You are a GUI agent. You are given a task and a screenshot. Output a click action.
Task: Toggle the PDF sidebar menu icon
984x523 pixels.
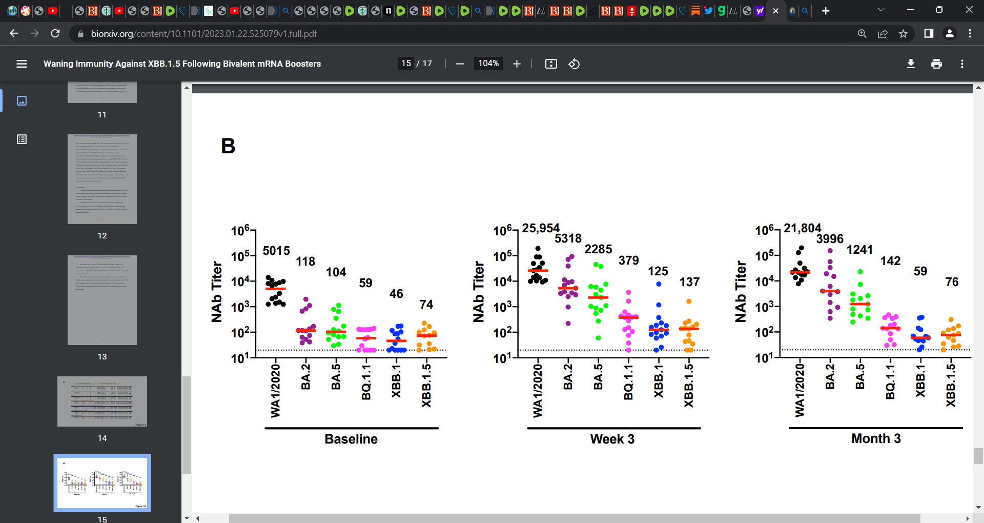click(22, 64)
